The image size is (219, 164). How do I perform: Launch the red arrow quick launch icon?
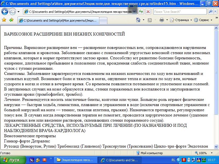pos(44,160)
